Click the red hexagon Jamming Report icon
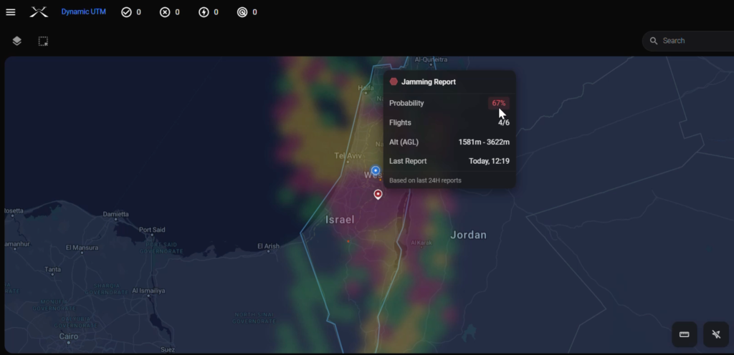 click(x=394, y=82)
